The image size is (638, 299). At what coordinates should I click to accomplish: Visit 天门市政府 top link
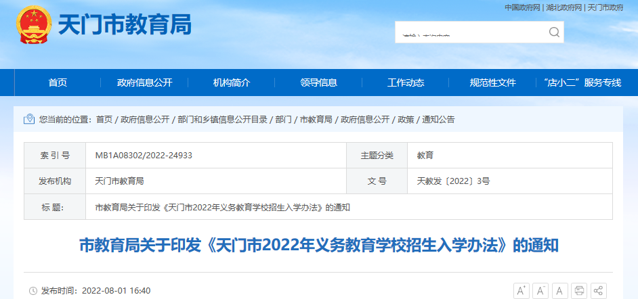click(x=605, y=7)
